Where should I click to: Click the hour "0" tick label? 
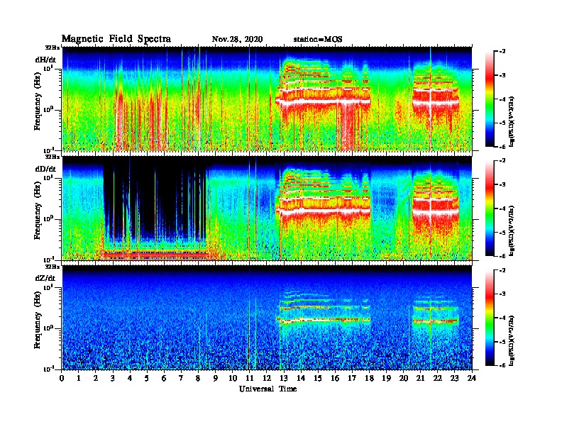pos(62,378)
